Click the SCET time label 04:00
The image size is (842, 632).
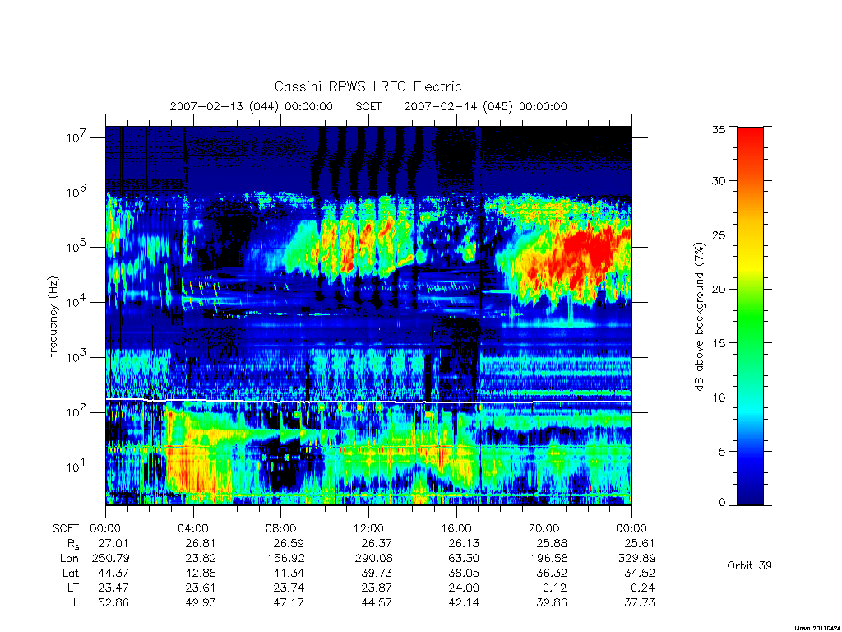(192, 528)
